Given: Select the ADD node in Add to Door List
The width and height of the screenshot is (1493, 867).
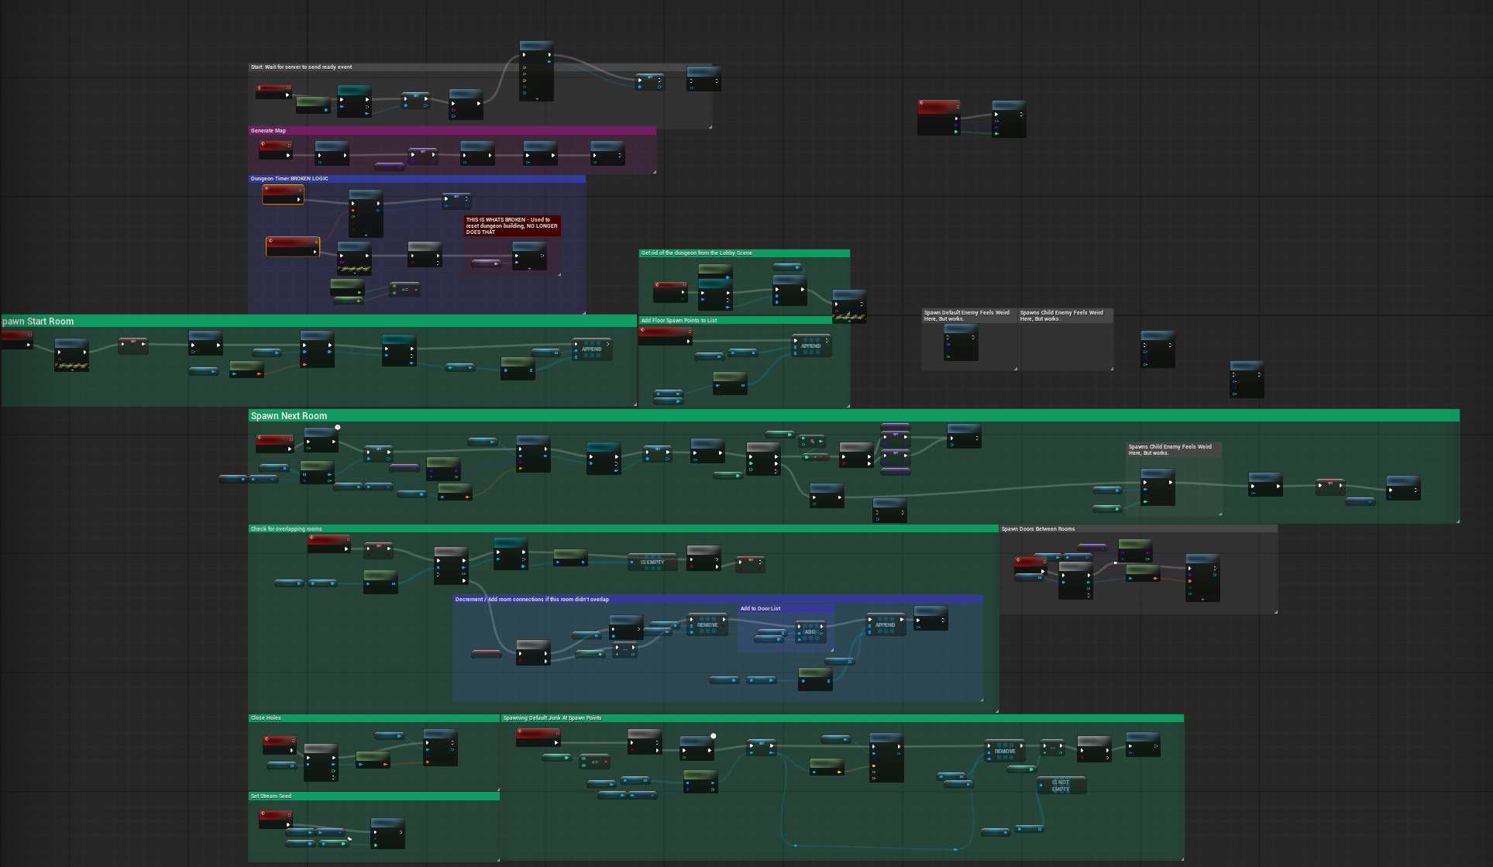Looking at the screenshot, I should pyautogui.click(x=810, y=631).
